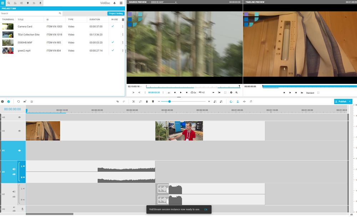Select the scissors cut tool in timeline toolbar
The height and width of the screenshot is (217, 357).
pyautogui.click(x=134, y=101)
